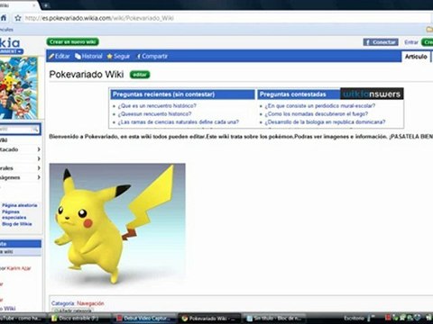Screen dimensions: 433x324
Task: Click the 'Crear un nuevo wiki' green button
Action: pos(73,41)
